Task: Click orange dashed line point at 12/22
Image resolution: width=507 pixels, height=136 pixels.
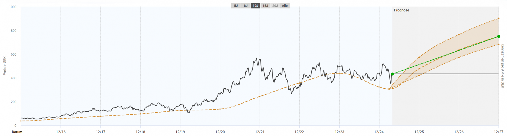Action: click(299, 83)
